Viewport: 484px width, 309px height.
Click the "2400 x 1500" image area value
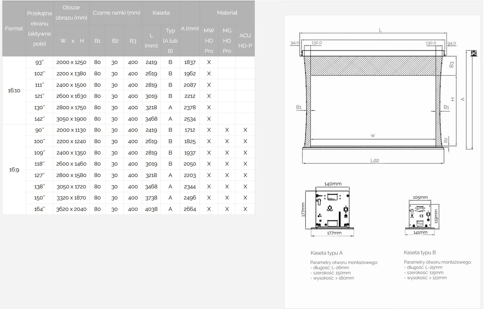tap(71, 85)
